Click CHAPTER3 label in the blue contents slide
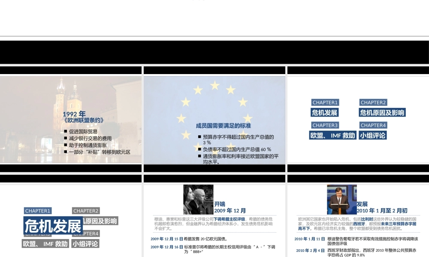This screenshot has height=257, width=429. tap(325, 125)
